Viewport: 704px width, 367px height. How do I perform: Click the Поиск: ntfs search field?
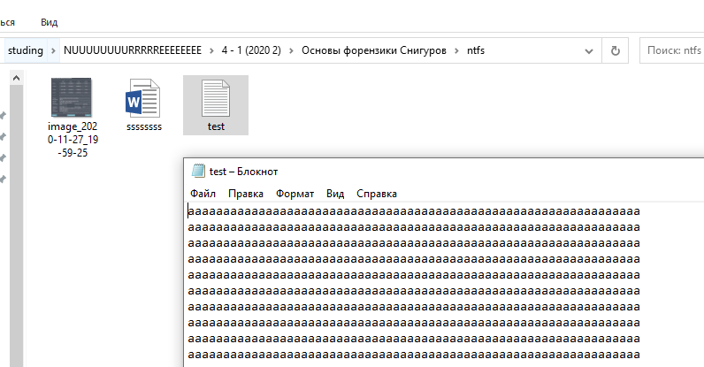(x=671, y=50)
